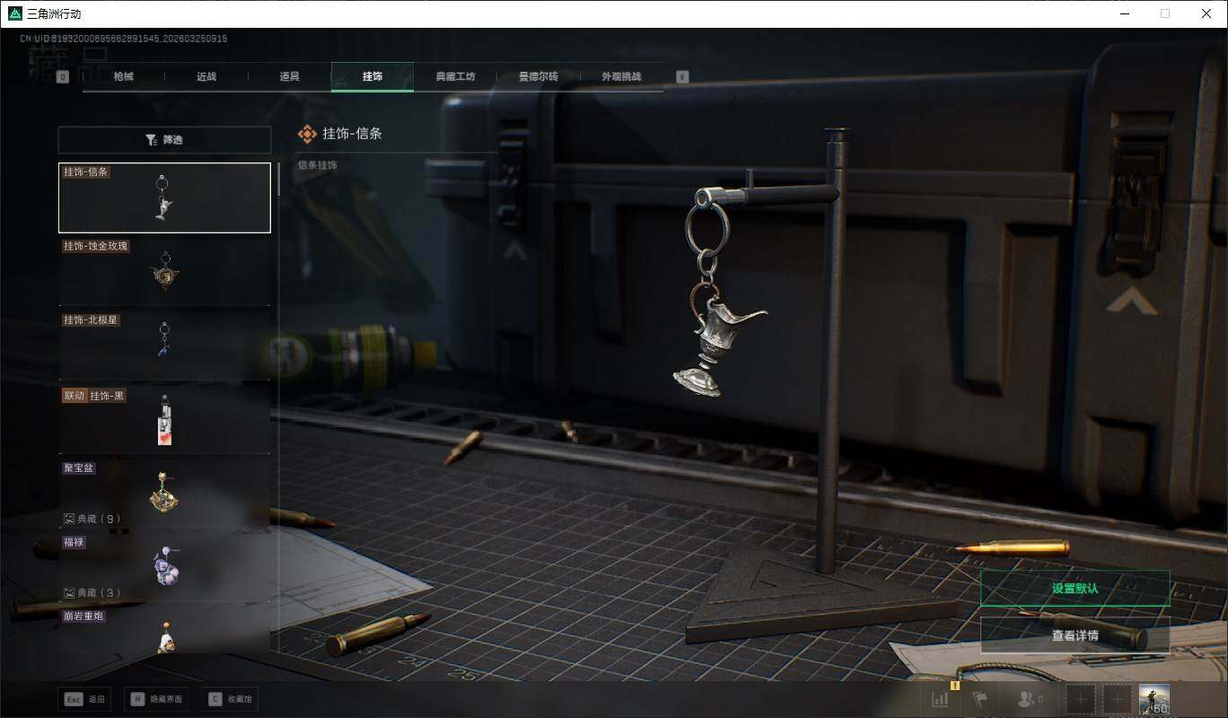This screenshot has width=1228, height=718.
Task: Open the friends list icon
Action: [x=1029, y=699]
